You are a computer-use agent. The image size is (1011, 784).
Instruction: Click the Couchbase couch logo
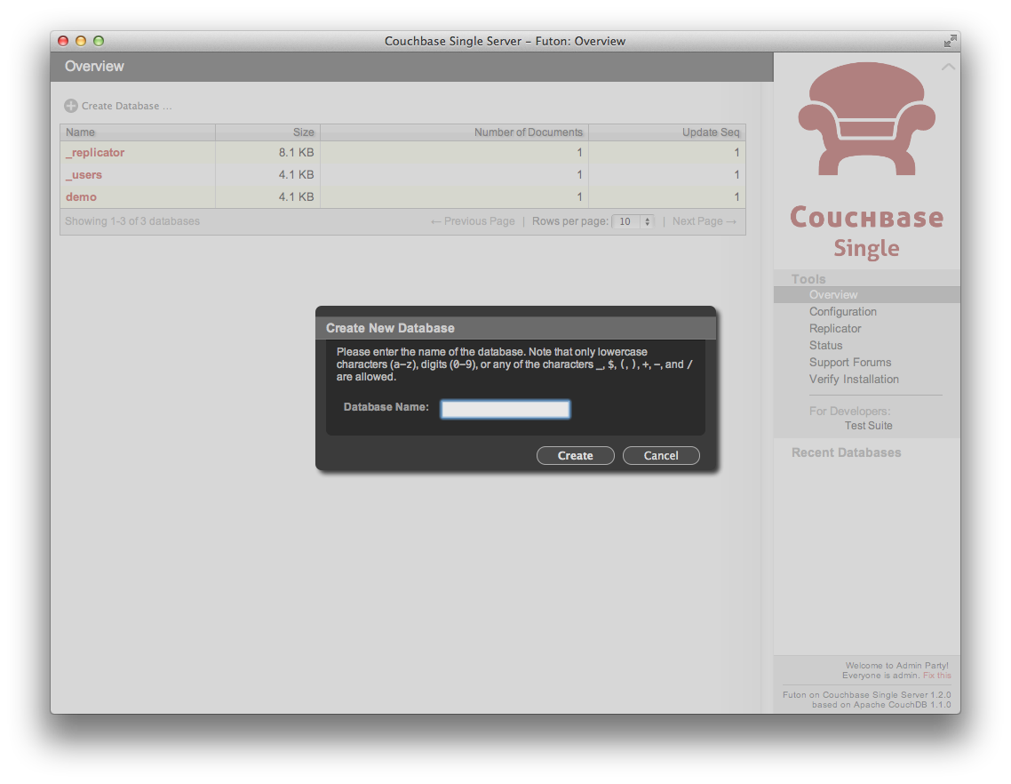[x=866, y=119]
